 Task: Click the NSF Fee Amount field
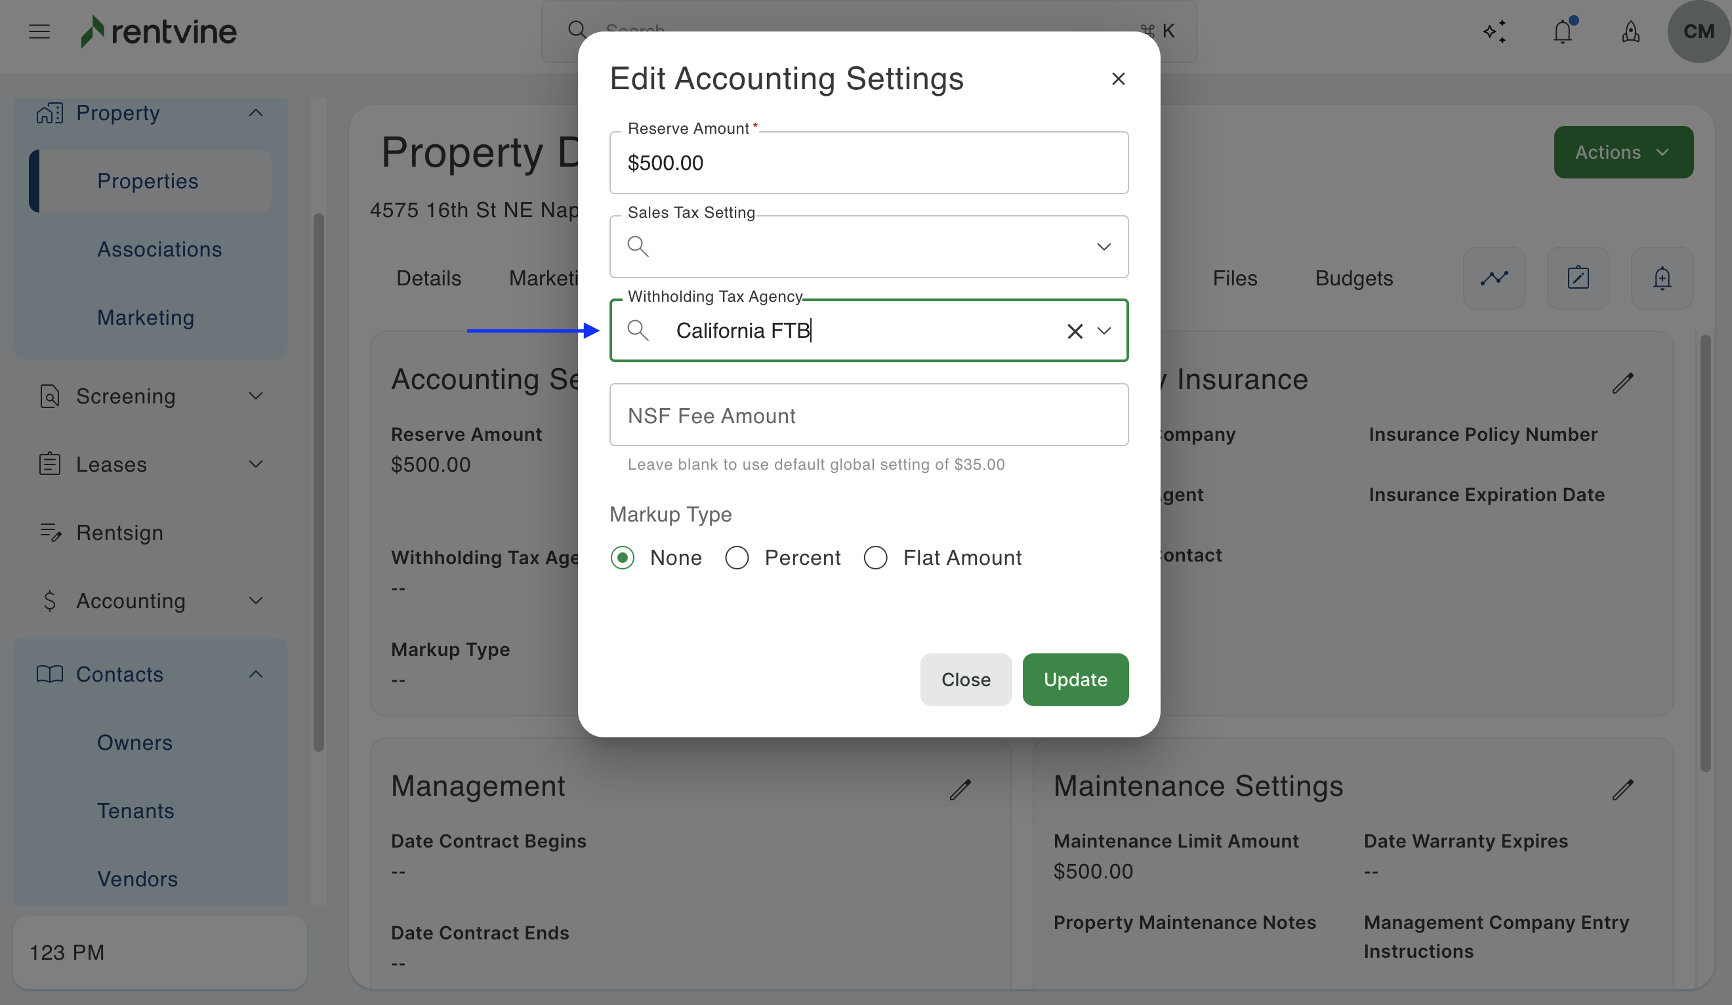point(868,415)
